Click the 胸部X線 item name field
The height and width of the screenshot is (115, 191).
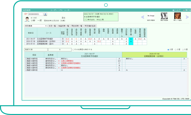coord(36,50)
